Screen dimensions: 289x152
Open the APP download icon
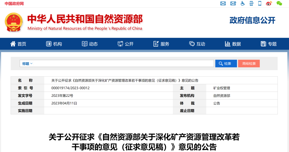(x=251, y=3)
